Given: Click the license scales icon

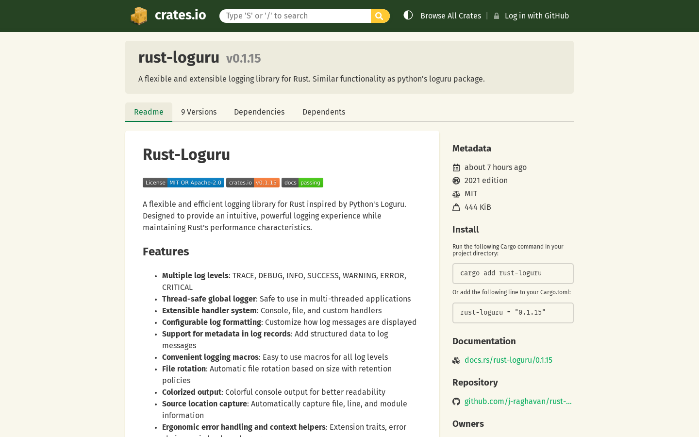Looking at the screenshot, I should pos(456,194).
